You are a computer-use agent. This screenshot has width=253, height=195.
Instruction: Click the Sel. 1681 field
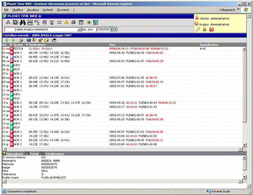click(x=89, y=29)
